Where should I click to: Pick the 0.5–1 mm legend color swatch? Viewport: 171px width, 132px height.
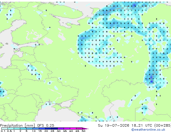point(11,128)
